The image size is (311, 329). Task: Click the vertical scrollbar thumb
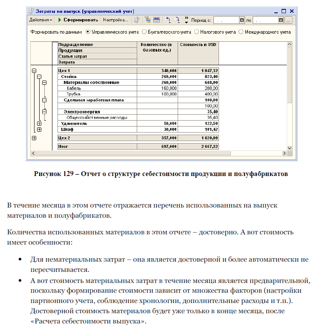(290, 75)
